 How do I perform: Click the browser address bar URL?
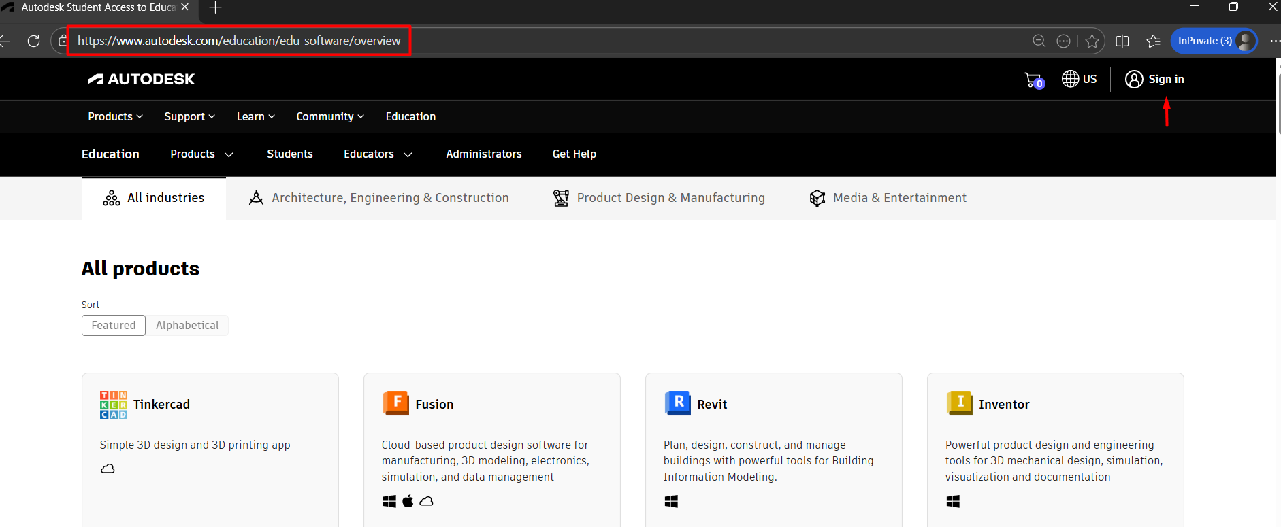tap(239, 41)
